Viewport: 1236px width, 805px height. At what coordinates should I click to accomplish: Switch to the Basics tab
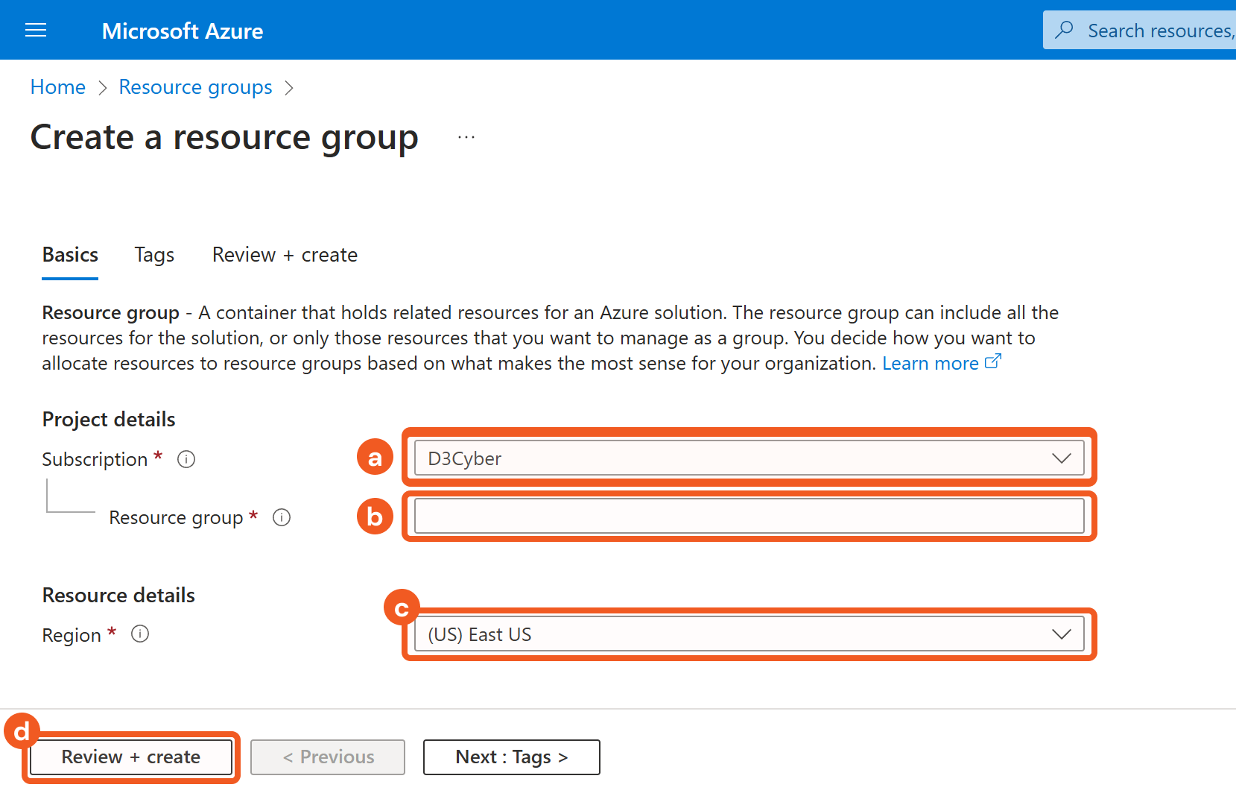[70, 255]
